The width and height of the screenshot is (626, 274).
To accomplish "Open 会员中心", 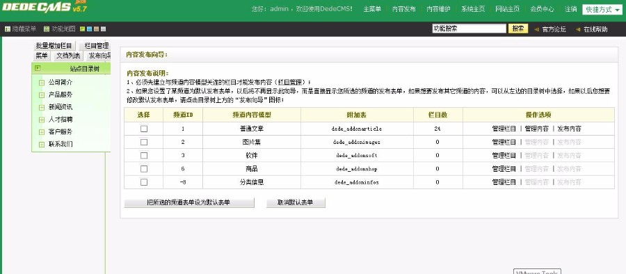I will pos(542,9).
